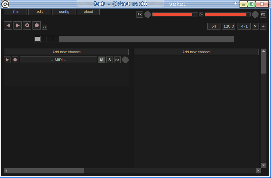Click the vertical scrollbar thumb

point(264,64)
